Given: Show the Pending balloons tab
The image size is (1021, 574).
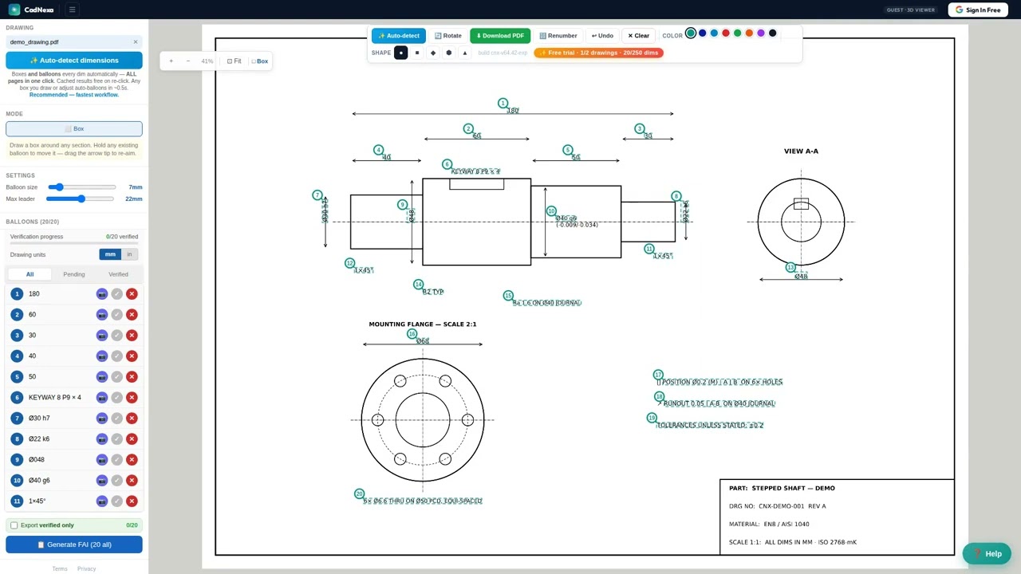Looking at the screenshot, I should pyautogui.click(x=74, y=274).
